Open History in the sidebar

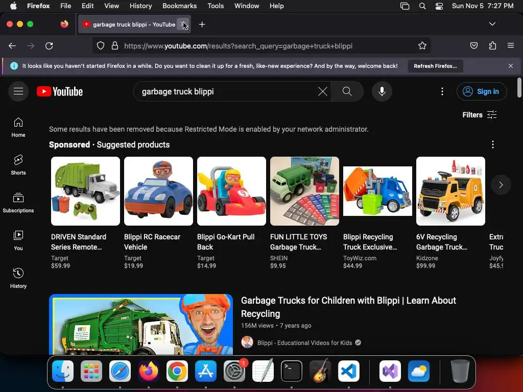pyautogui.click(x=18, y=278)
